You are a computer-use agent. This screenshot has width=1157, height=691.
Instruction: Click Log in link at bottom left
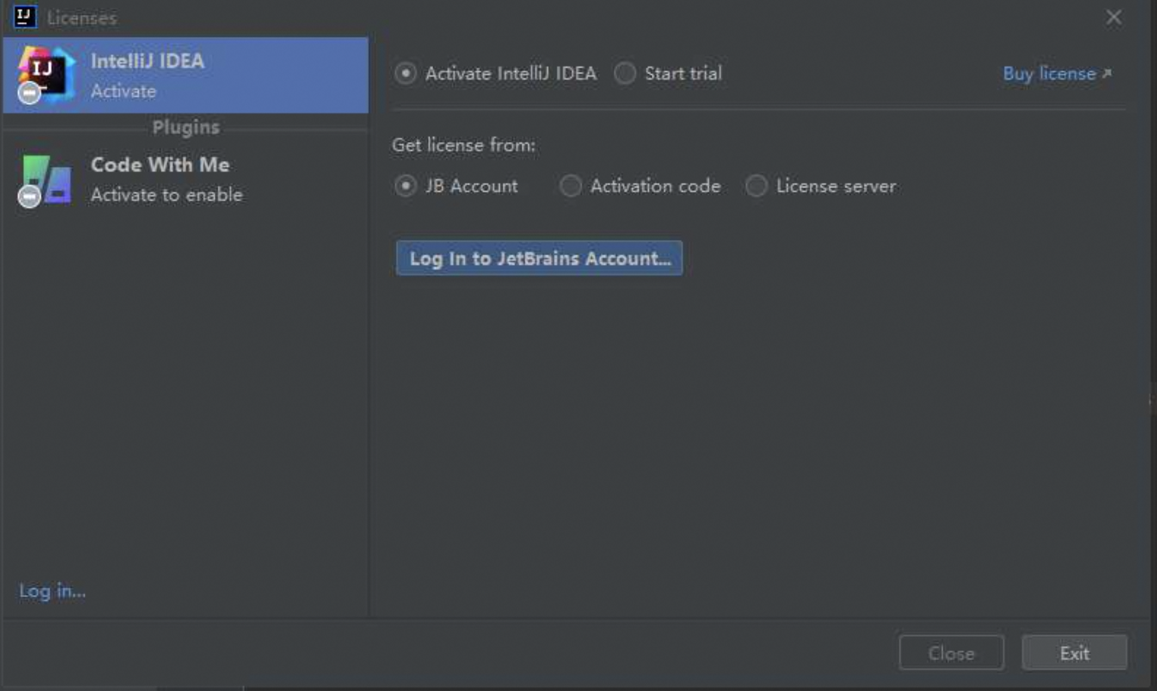coord(51,591)
